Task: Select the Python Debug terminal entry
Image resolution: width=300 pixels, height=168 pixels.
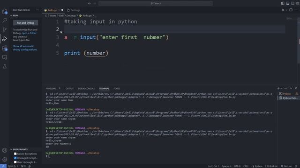Action: [x=288, y=98]
